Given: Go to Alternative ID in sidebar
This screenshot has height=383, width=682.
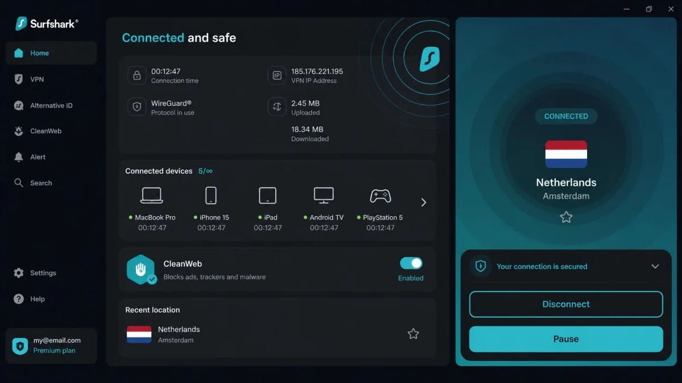Looking at the screenshot, I should (51, 105).
